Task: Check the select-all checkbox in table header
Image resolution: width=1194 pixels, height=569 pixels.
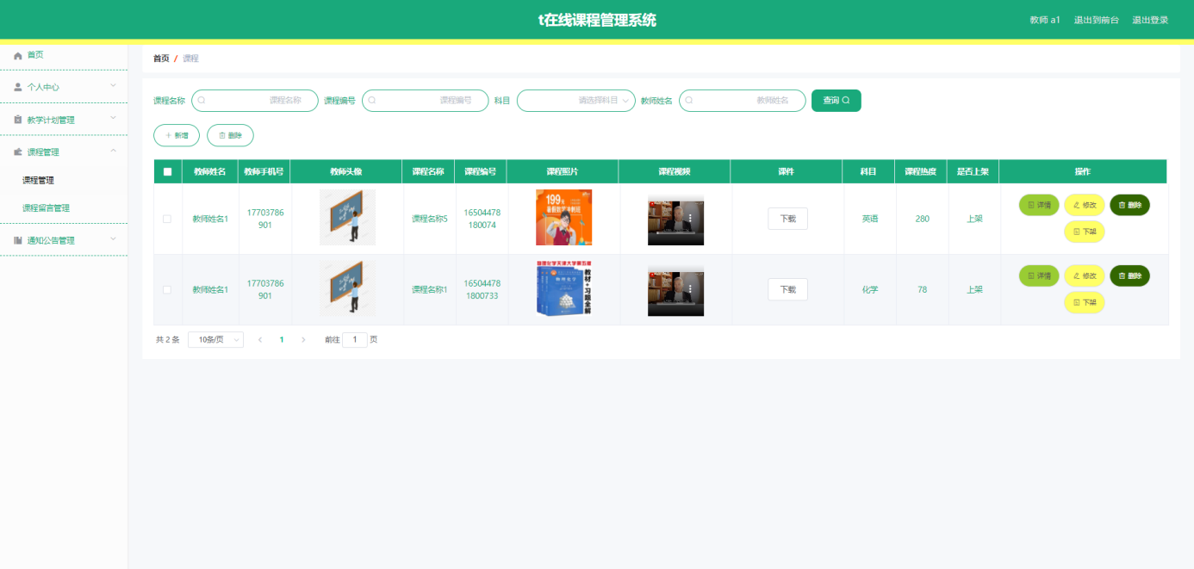Action: pyautogui.click(x=167, y=170)
